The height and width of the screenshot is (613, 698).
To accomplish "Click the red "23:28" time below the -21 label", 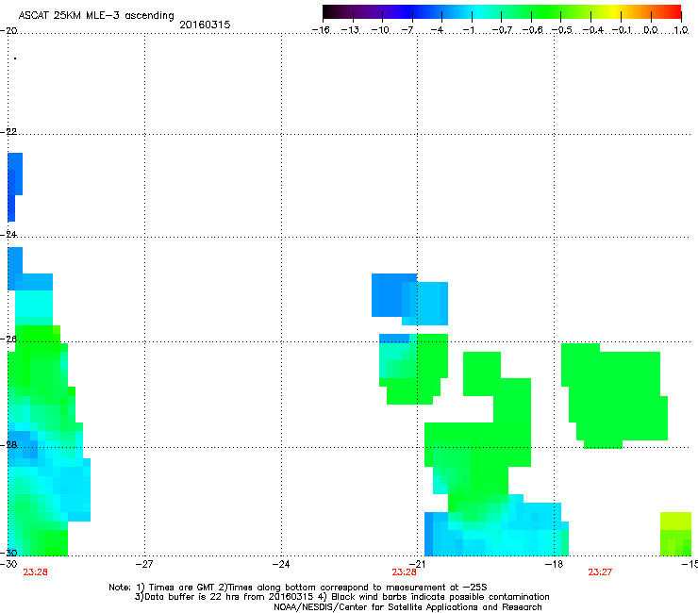I will coord(404,572).
